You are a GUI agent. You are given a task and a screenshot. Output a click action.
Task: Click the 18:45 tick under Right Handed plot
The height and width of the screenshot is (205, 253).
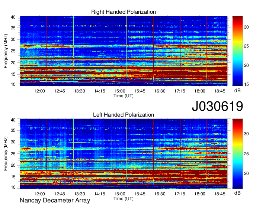[220, 91]
